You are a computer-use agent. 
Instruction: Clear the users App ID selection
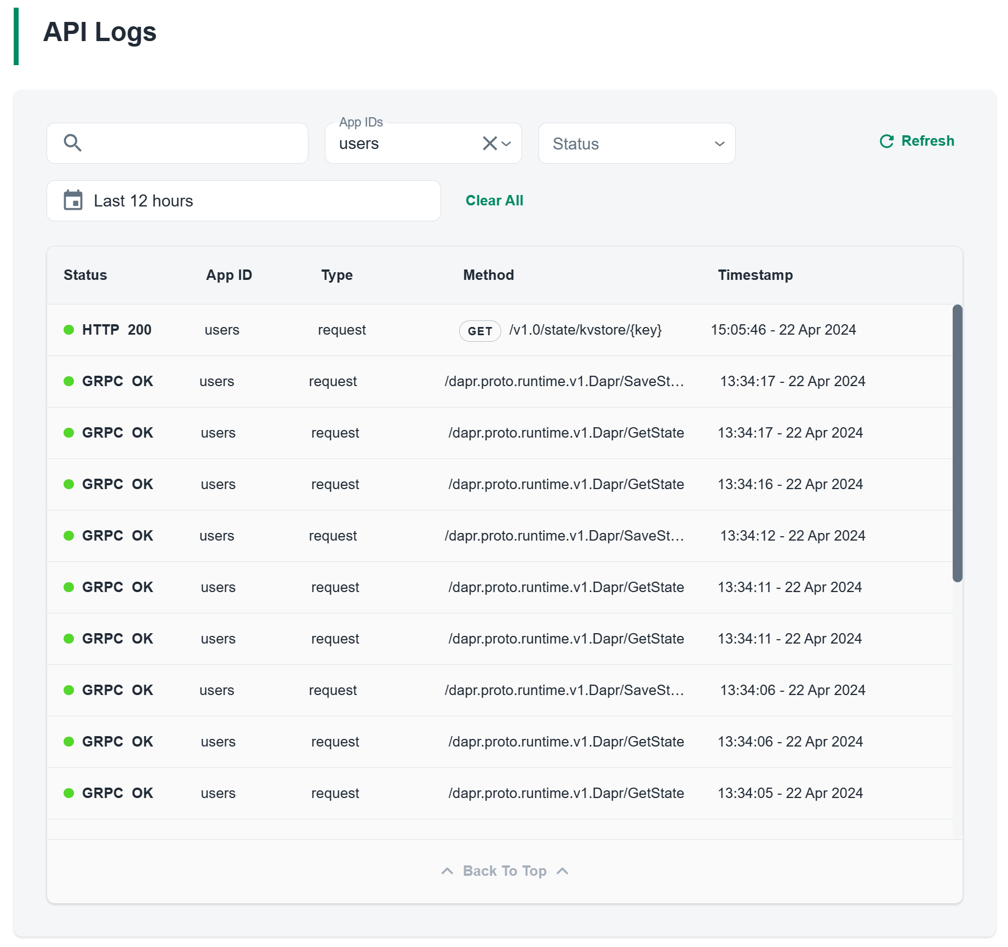(x=489, y=144)
